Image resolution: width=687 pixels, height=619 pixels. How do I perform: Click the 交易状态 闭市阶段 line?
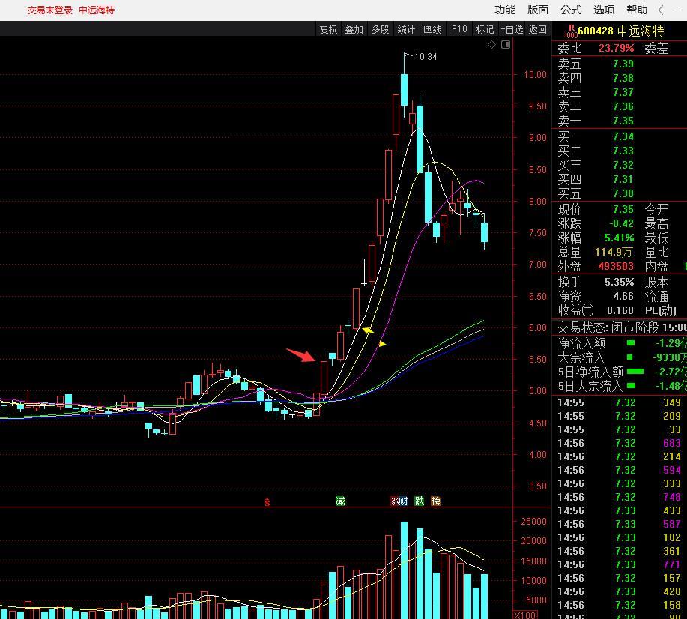pyautogui.click(x=621, y=328)
